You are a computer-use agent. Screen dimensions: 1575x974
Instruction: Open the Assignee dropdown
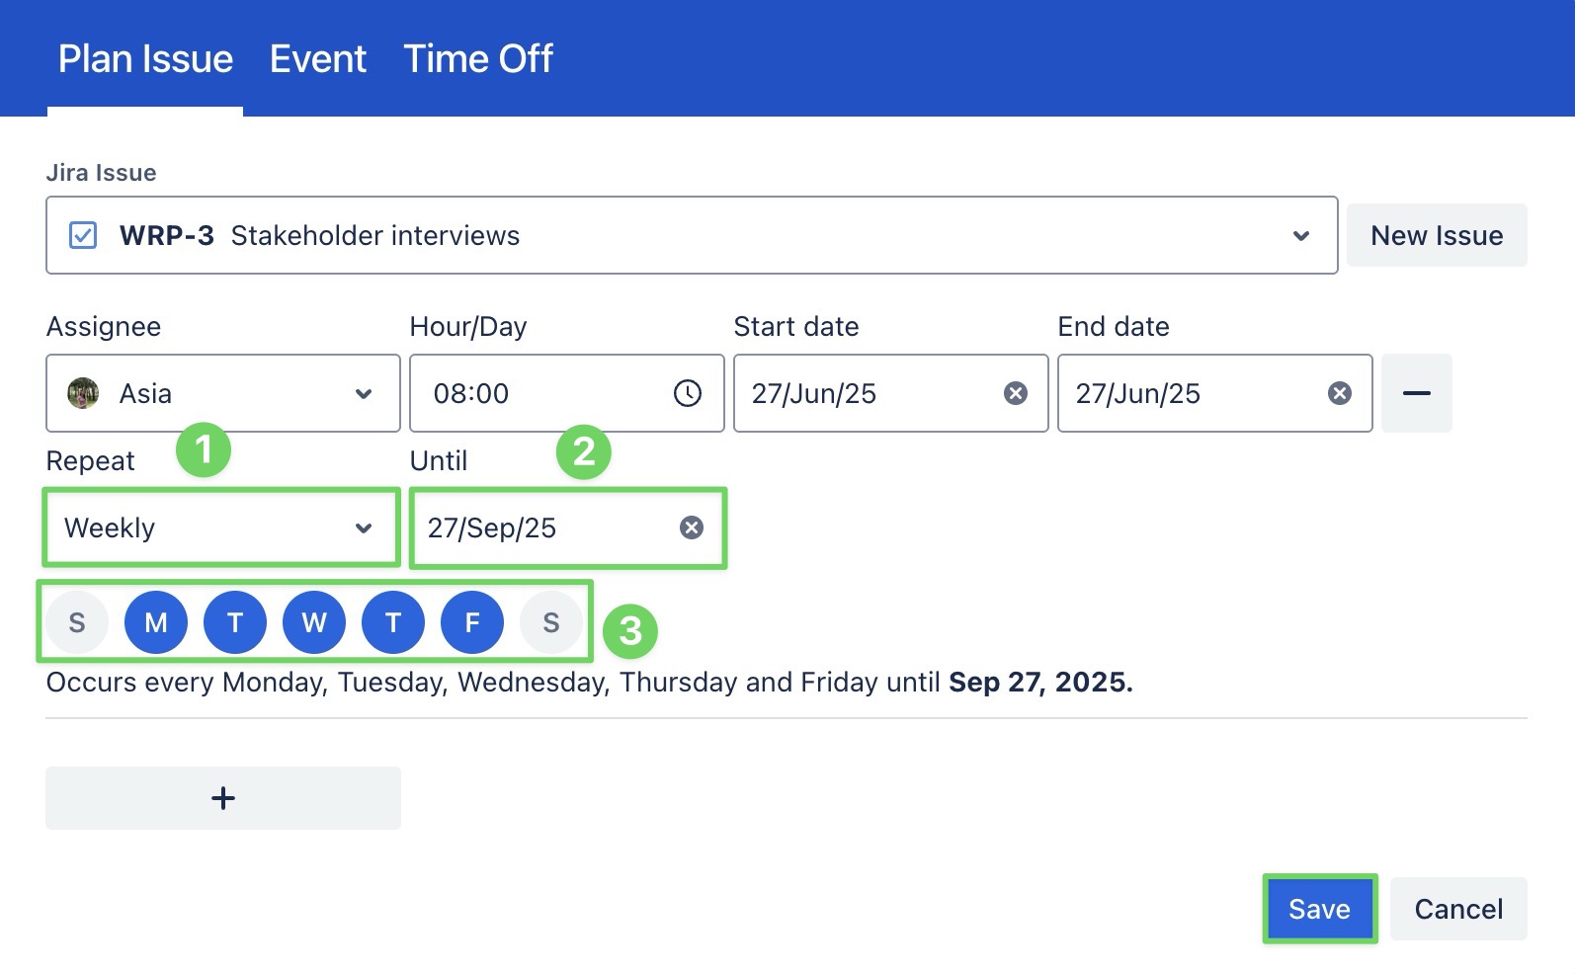[364, 393]
